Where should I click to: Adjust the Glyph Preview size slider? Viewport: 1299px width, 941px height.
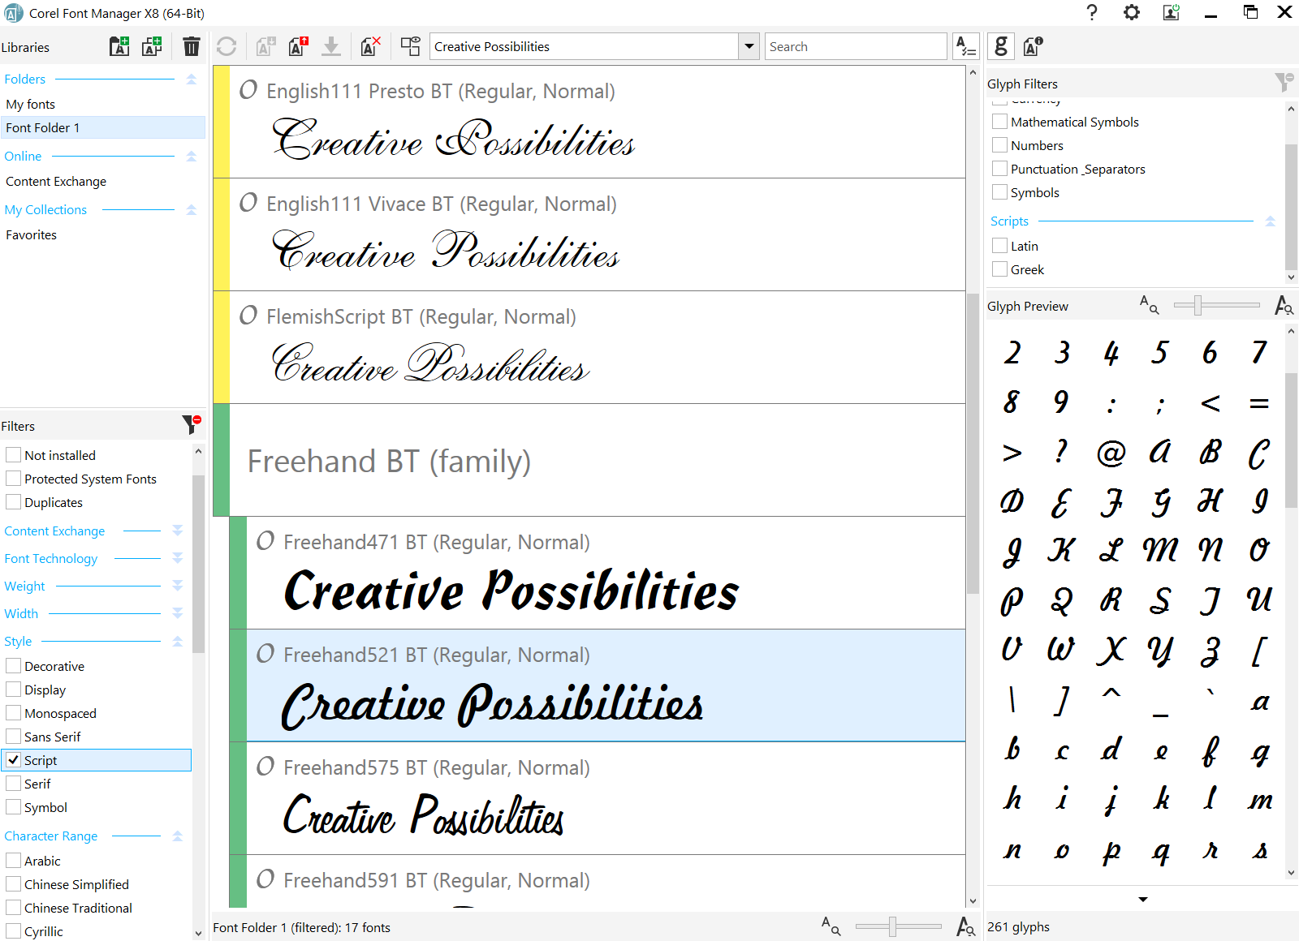tap(1198, 305)
